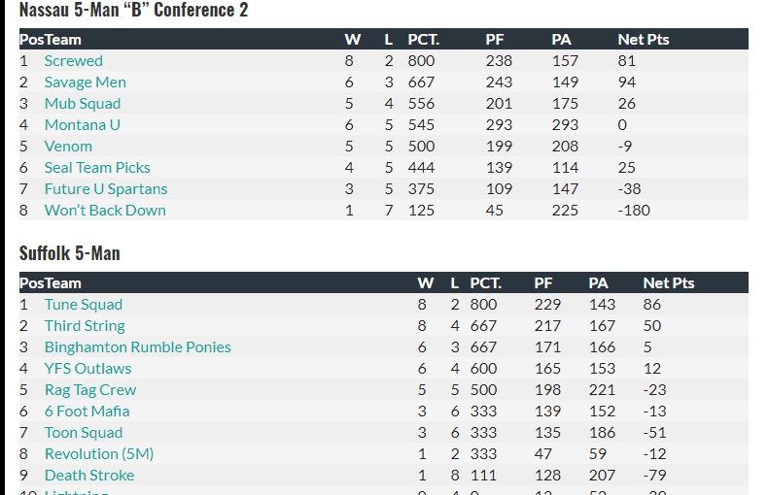Select Won't Back Down team link
The width and height of the screenshot is (768, 495).
pyautogui.click(x=105, y=210)
